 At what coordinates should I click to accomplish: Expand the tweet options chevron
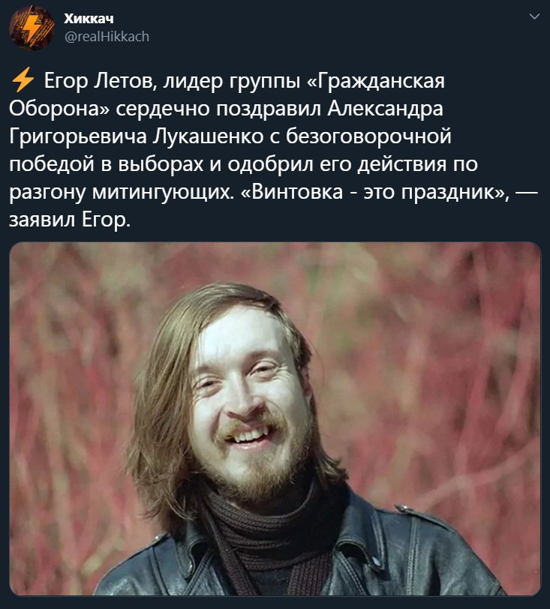tap(535, 16)
